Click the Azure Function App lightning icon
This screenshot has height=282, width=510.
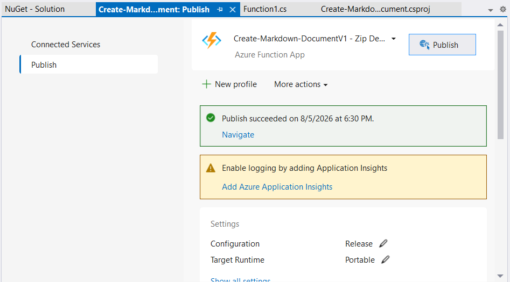[212, 41]
